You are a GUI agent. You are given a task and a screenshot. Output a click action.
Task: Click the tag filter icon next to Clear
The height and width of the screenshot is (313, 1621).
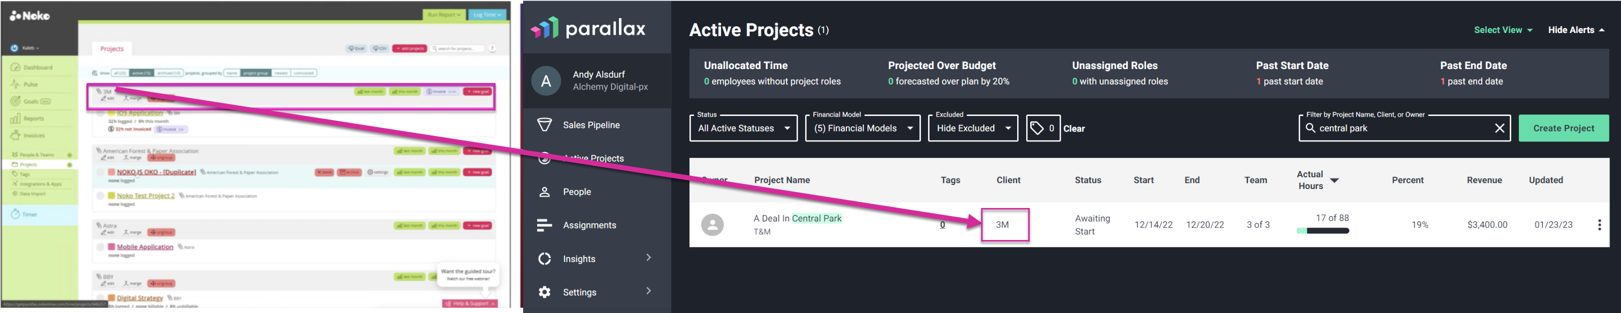(1036, 128)
